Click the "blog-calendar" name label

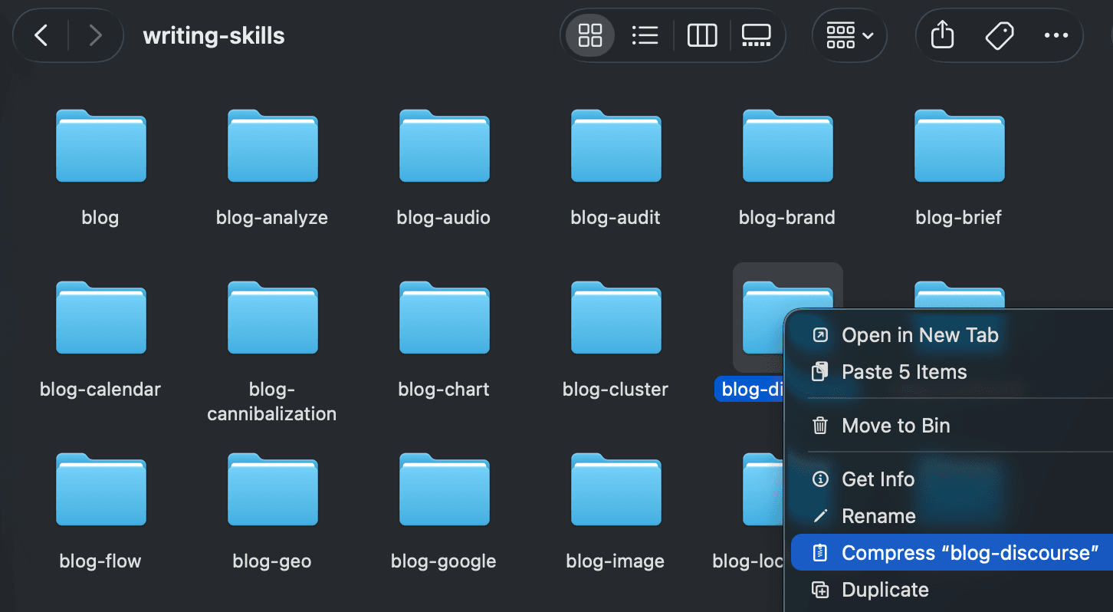100,390
